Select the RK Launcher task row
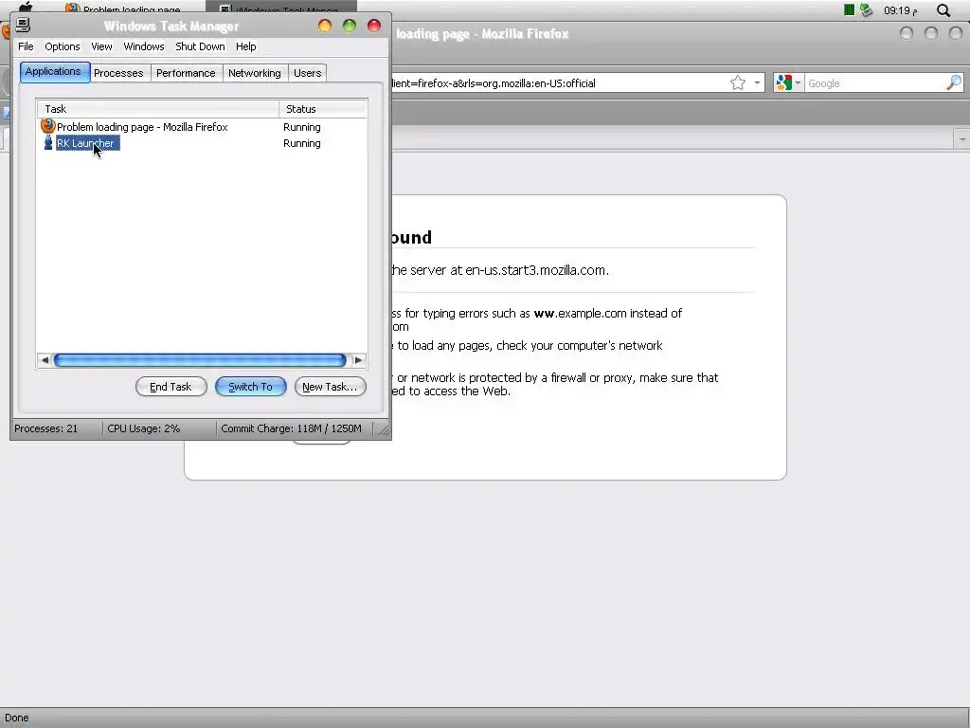The height and width of the screenshot is (728, 970). pos(85,143)
